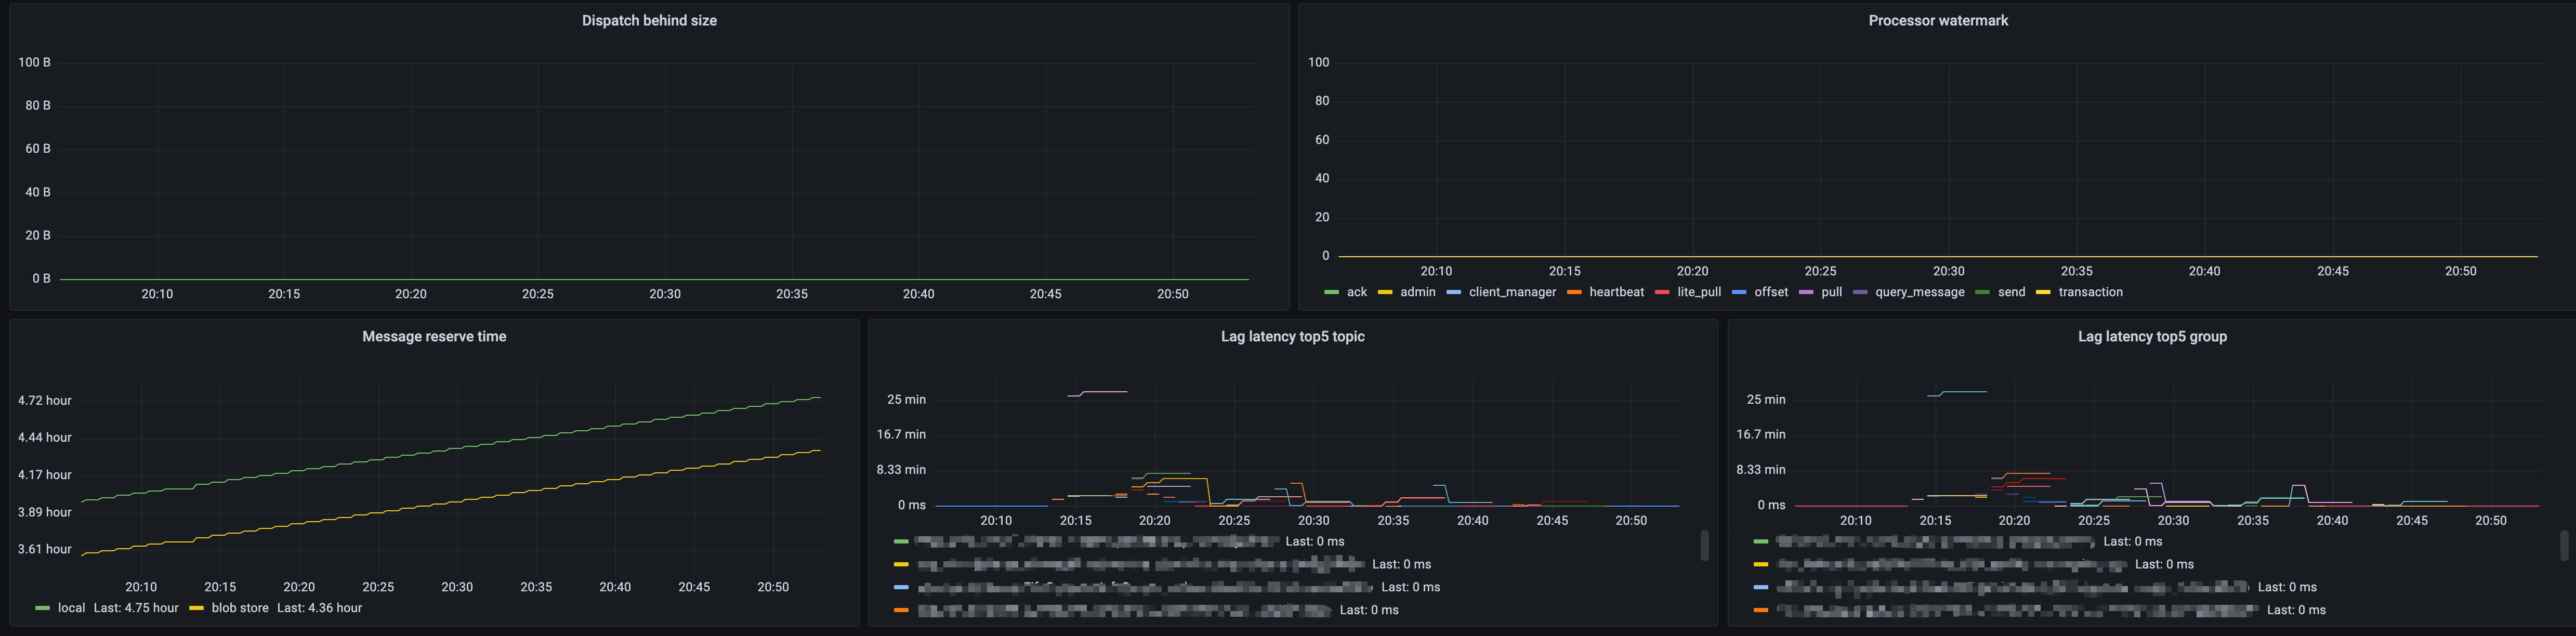Open the Message reserve time panel menu
Viewport: 2576px width, 636px height.
point(434,336)
